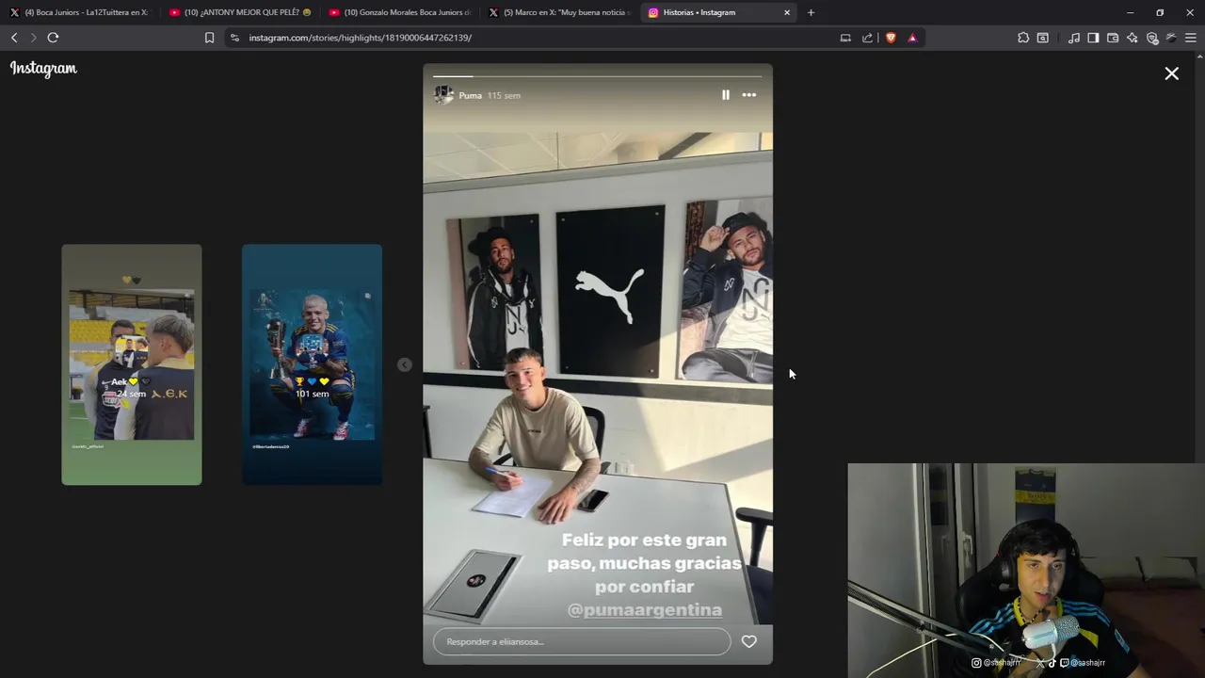The image size is (1205, 678).
Task: Open the Puma highlight profile avatar
Action: tap(443, 95)
